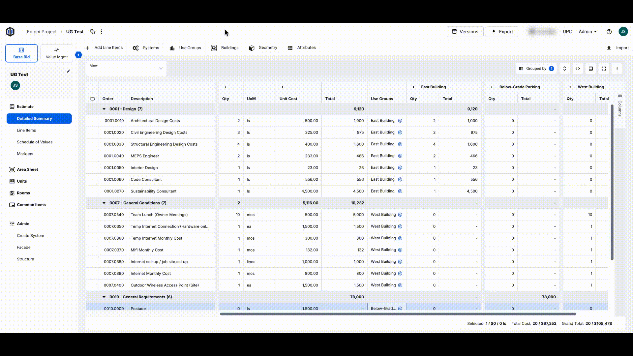This screenshot has width=633, height=356.
Task: Switch to Base Bid tab
Action: 21,53
